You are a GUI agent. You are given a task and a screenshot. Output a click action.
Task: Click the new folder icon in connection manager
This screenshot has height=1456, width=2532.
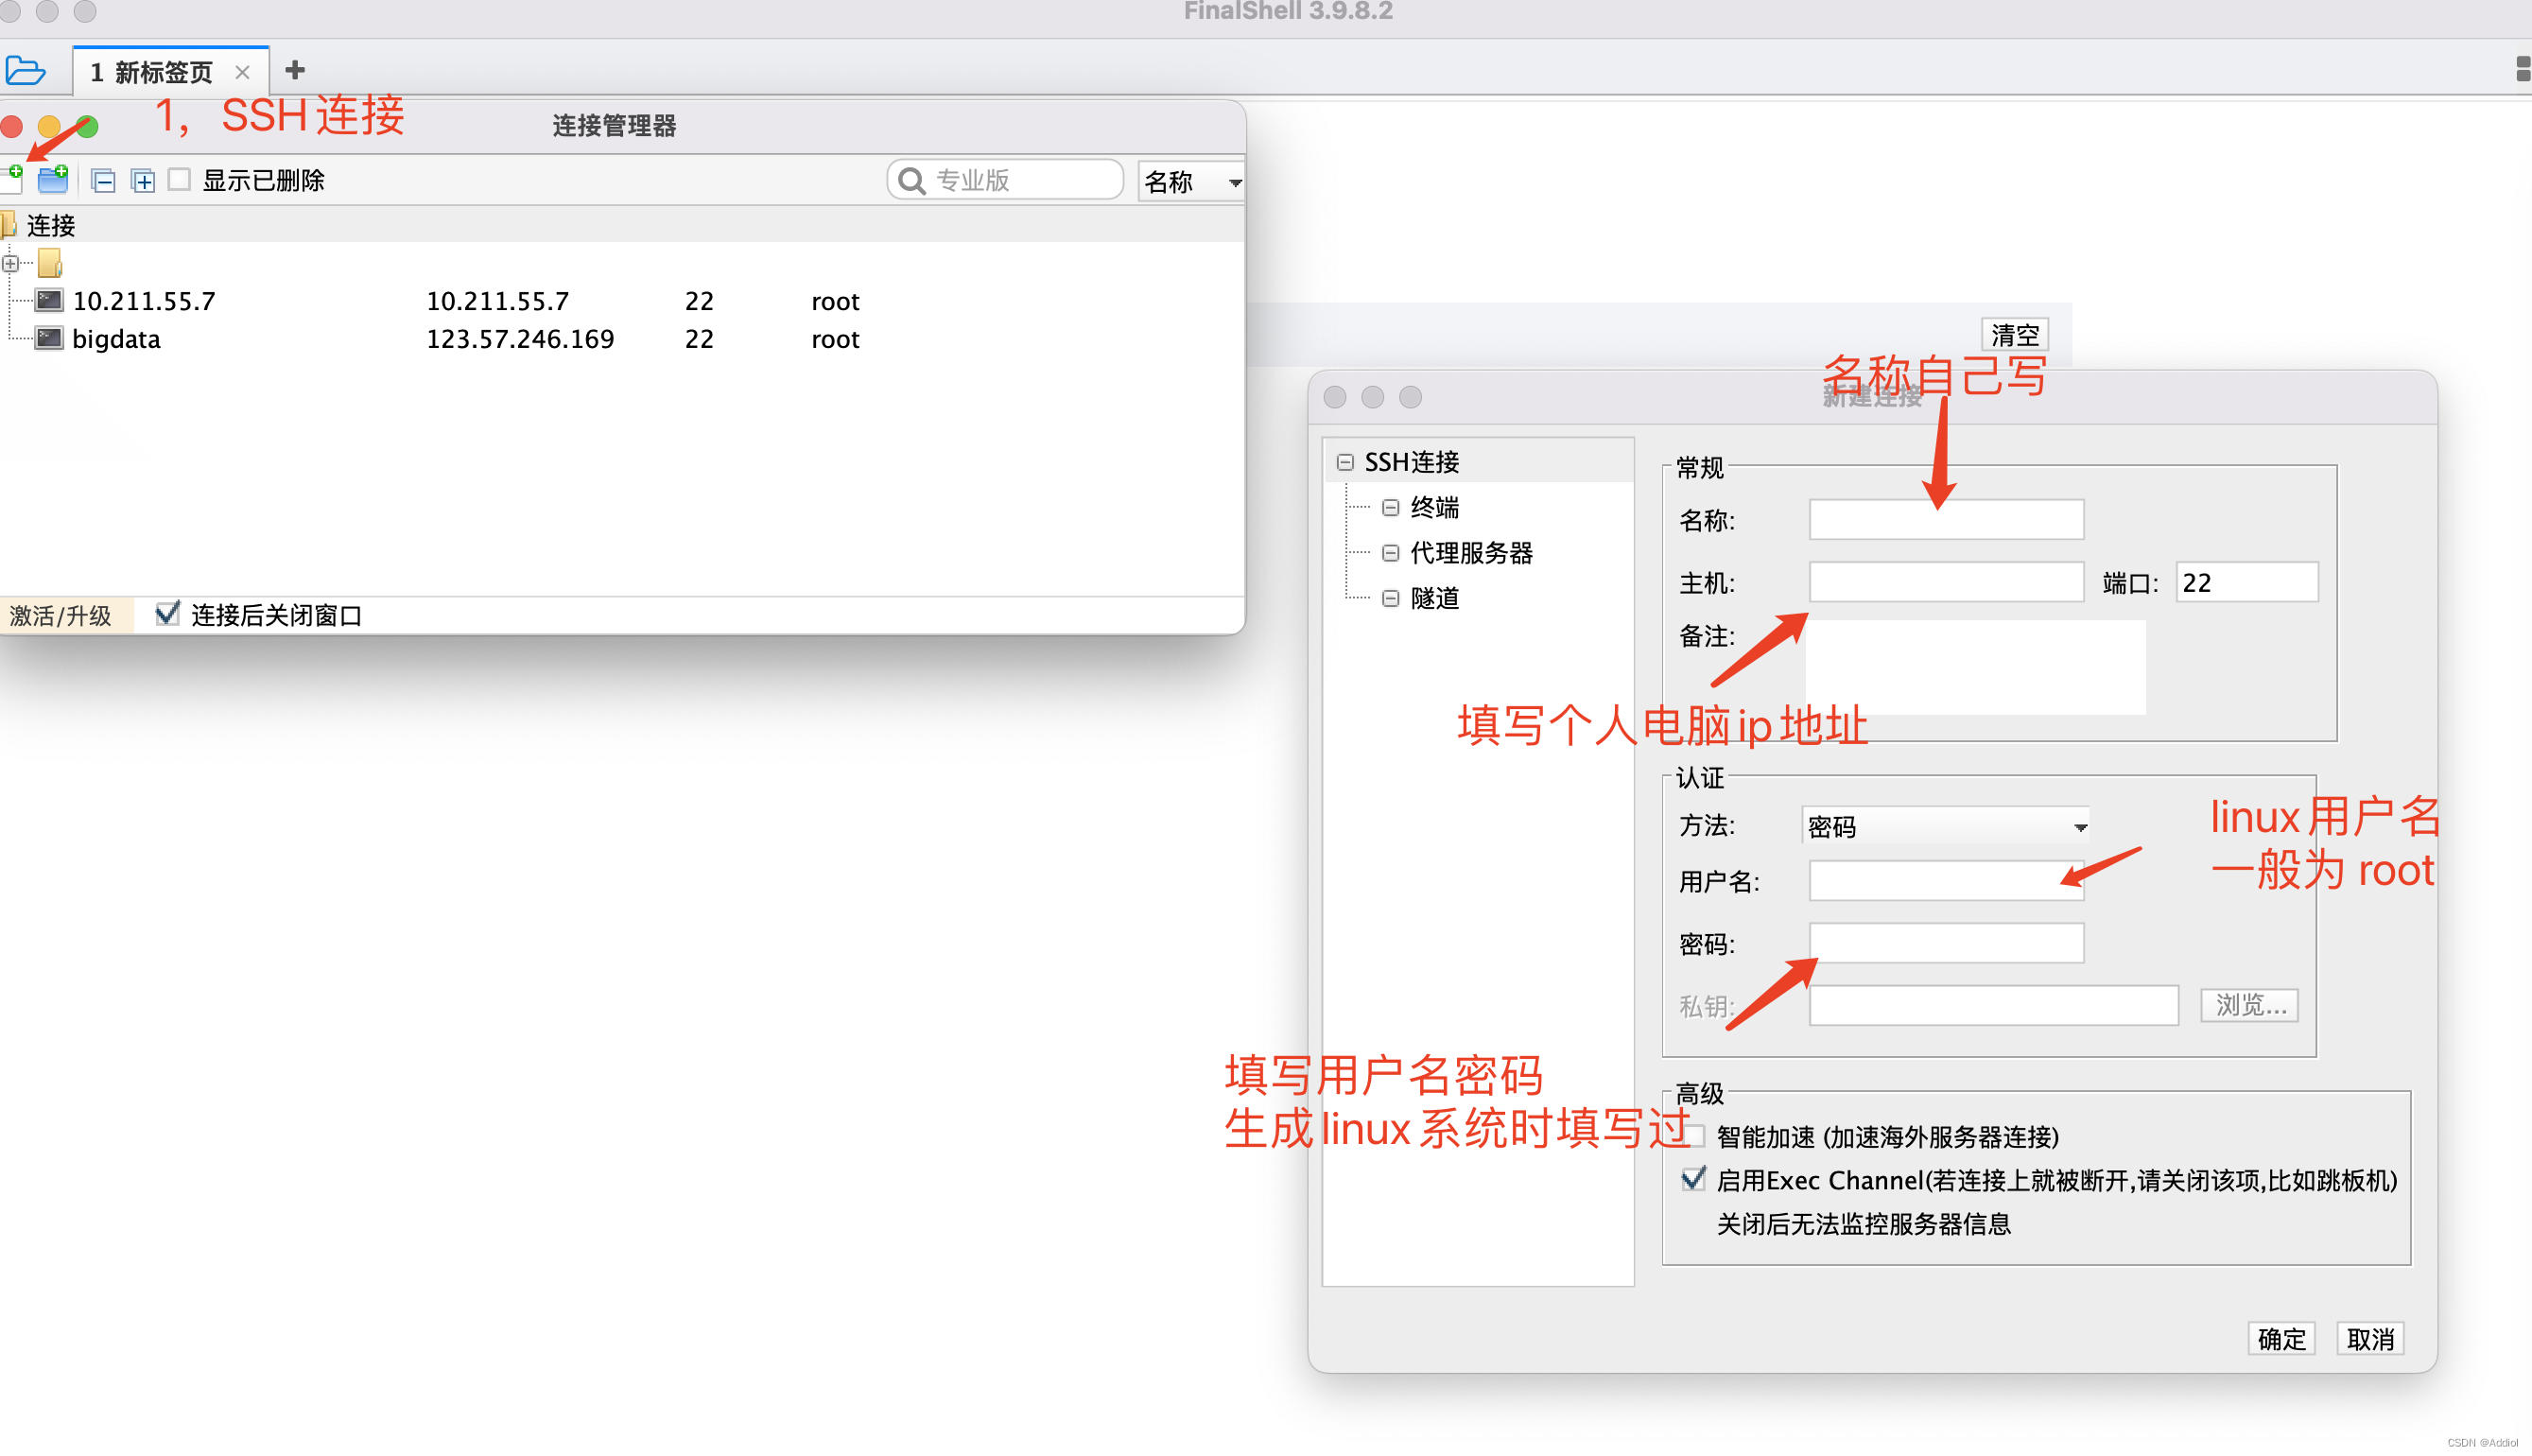[x=53, y=179]
